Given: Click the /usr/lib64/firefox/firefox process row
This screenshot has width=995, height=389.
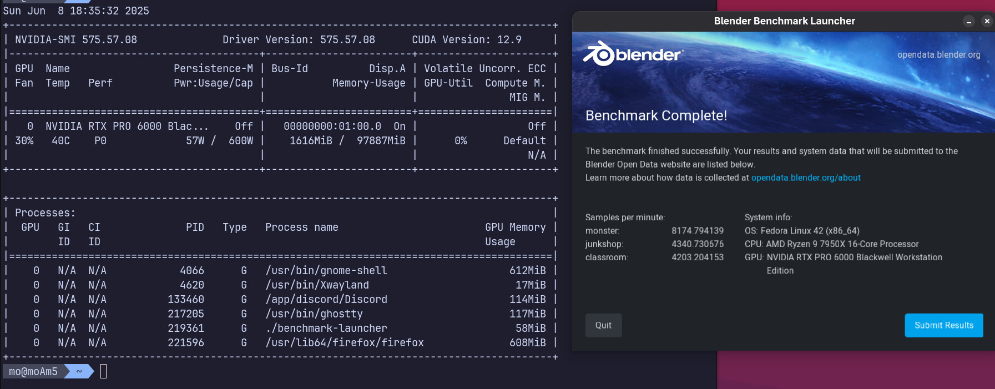Looking at the screenshot, I should (280, 342).
